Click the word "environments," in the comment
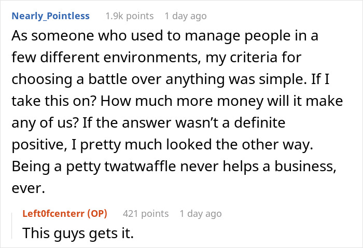 152,58
